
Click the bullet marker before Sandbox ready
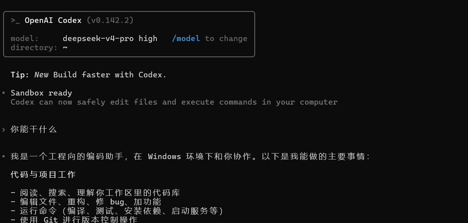pyautogui.click(x=4, y=93)
